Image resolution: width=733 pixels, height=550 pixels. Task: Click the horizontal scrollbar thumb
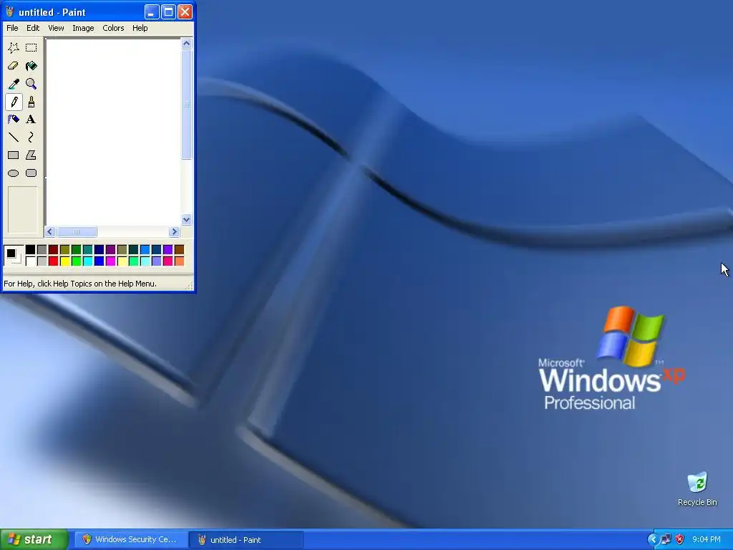click(x=77, y=231)
